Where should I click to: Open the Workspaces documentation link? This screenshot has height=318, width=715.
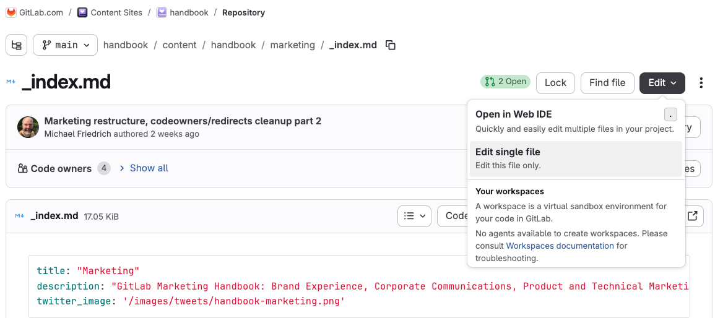(560, 246)
